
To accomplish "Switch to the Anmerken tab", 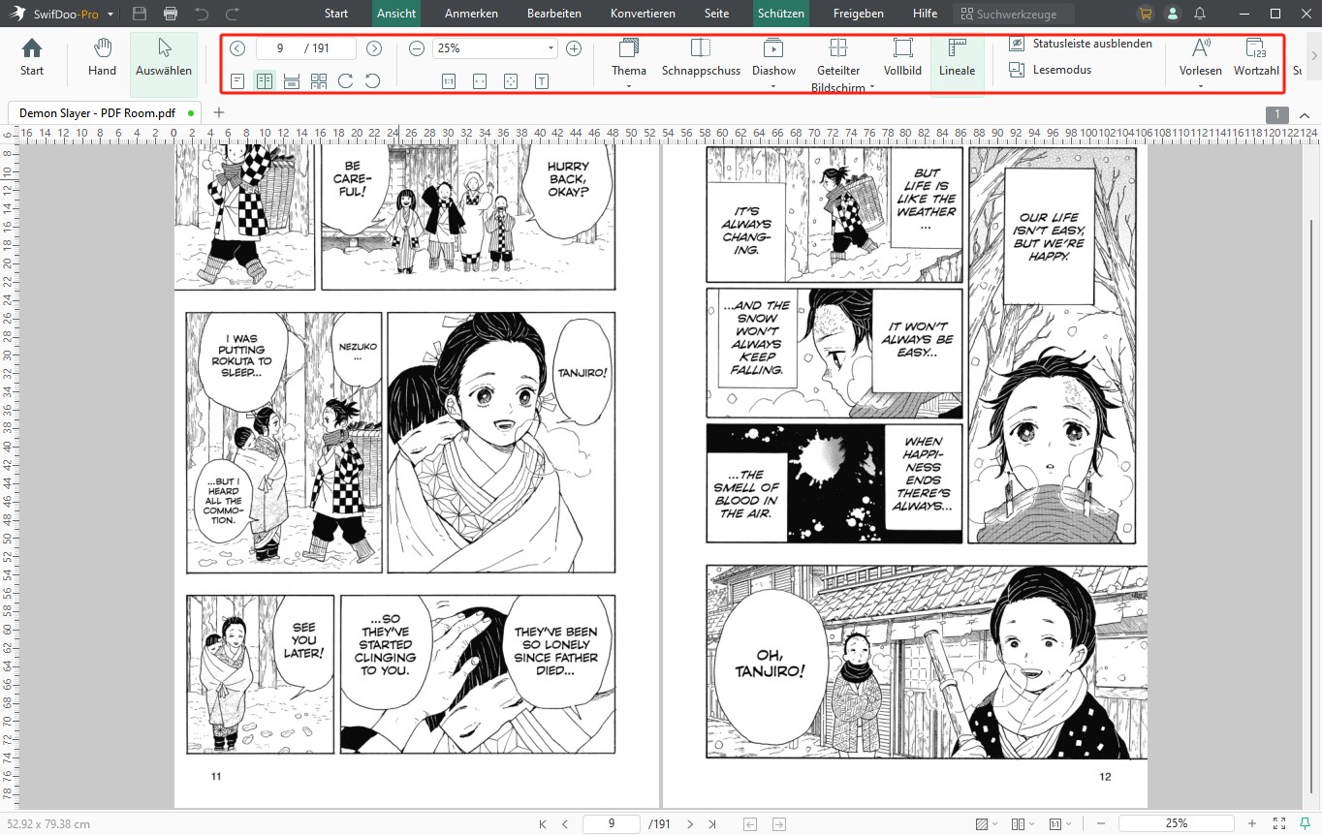I will click(471, 14).
